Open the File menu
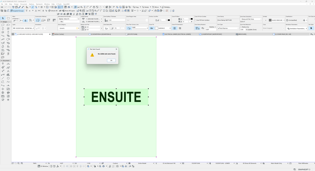The image size is (315, 171). click(2, 4)
